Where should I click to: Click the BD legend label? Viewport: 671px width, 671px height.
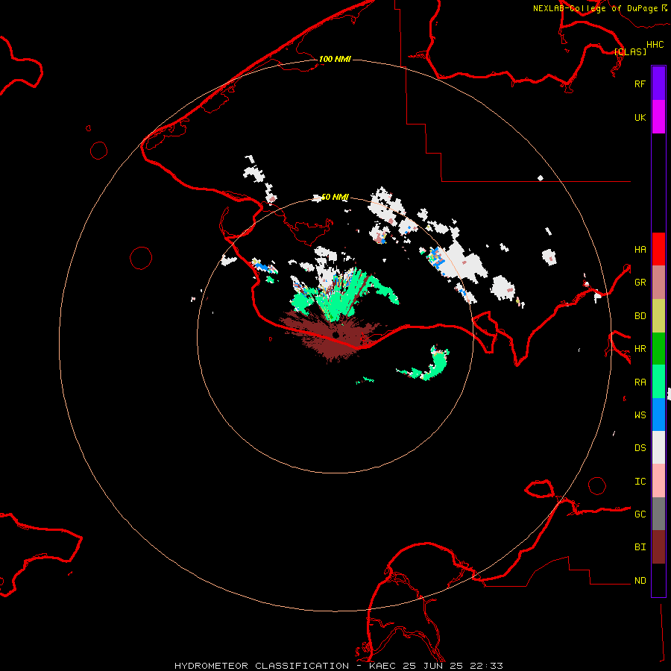pos(640,316)
